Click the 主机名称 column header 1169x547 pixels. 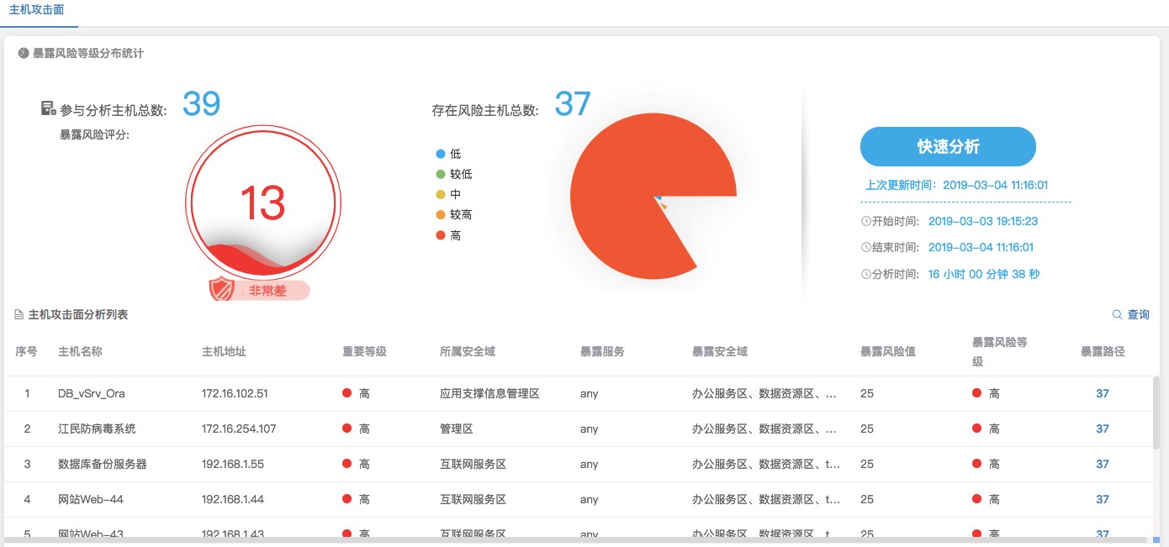(80, 351)
